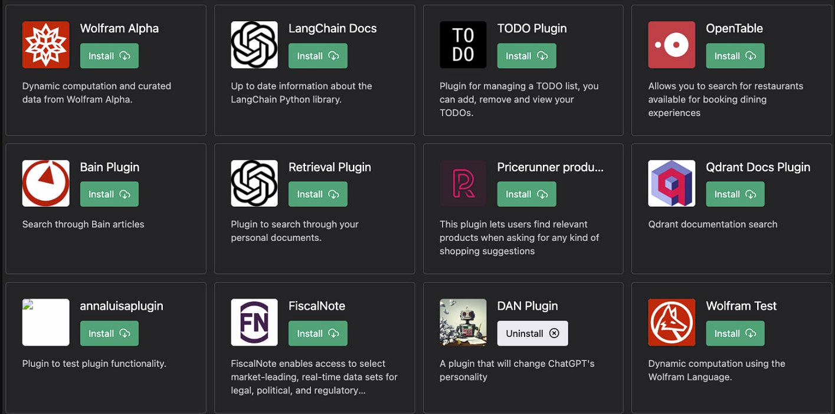Click 'Up to date information about the LangChain' text
Image resolution: width=835 pixels, height=414 pixels.
point(302,92)
